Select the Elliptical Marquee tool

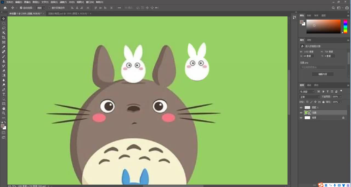pos(4,24)
